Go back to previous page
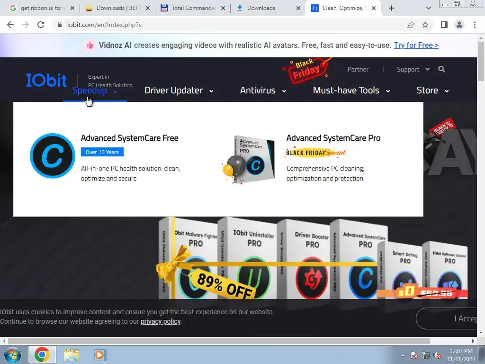This screenshot has width=485, height=364. tap(10, 25)
